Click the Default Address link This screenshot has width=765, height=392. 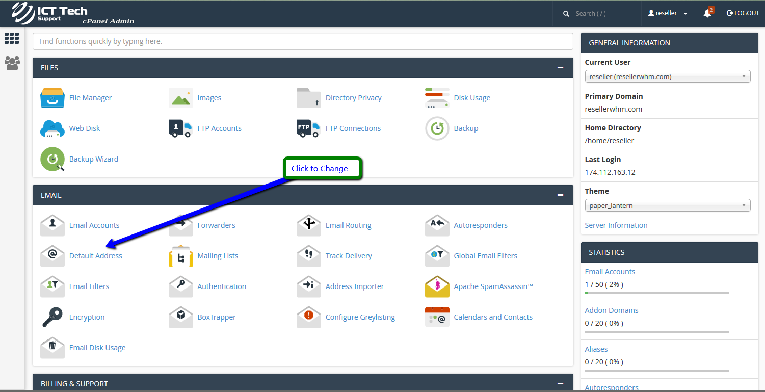click(95, 256)
